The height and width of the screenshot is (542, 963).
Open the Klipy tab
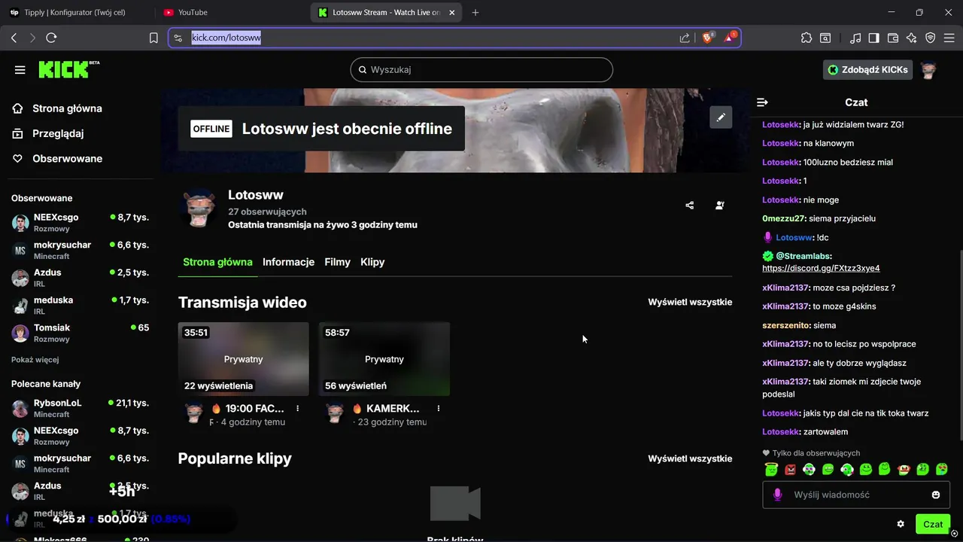[x=372, y=262]
